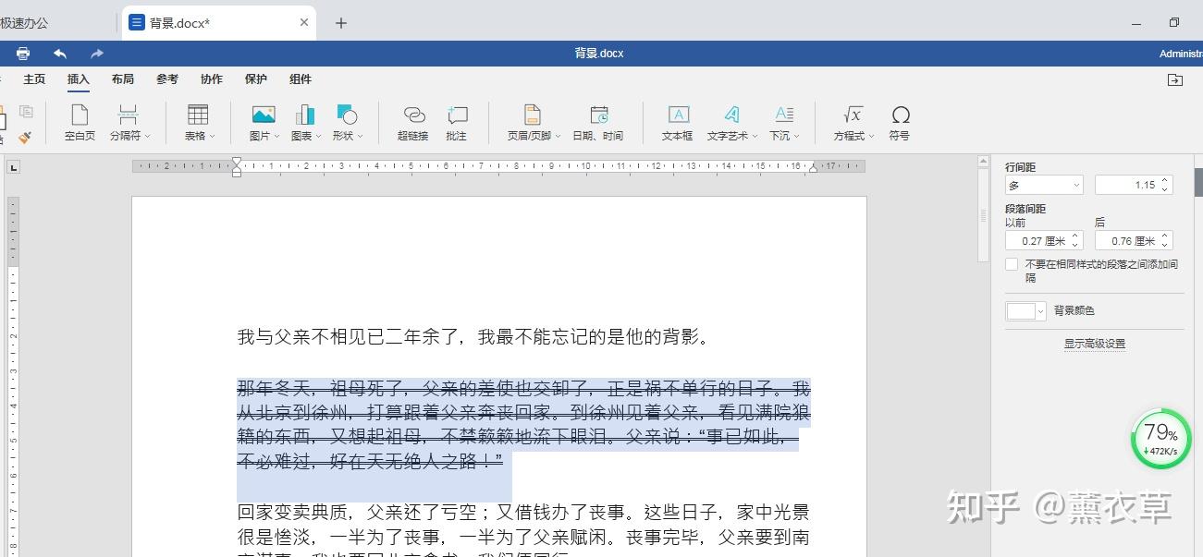
Task: Redo the last action
Action: pos(97,54)
